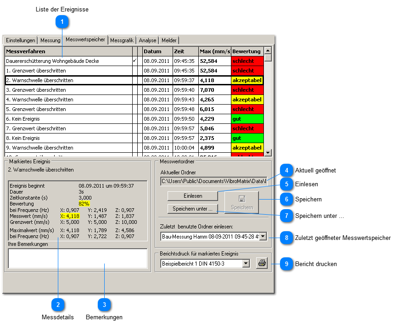Click callout marker number 9
The image size is (398, 328).
pos(286,264)
